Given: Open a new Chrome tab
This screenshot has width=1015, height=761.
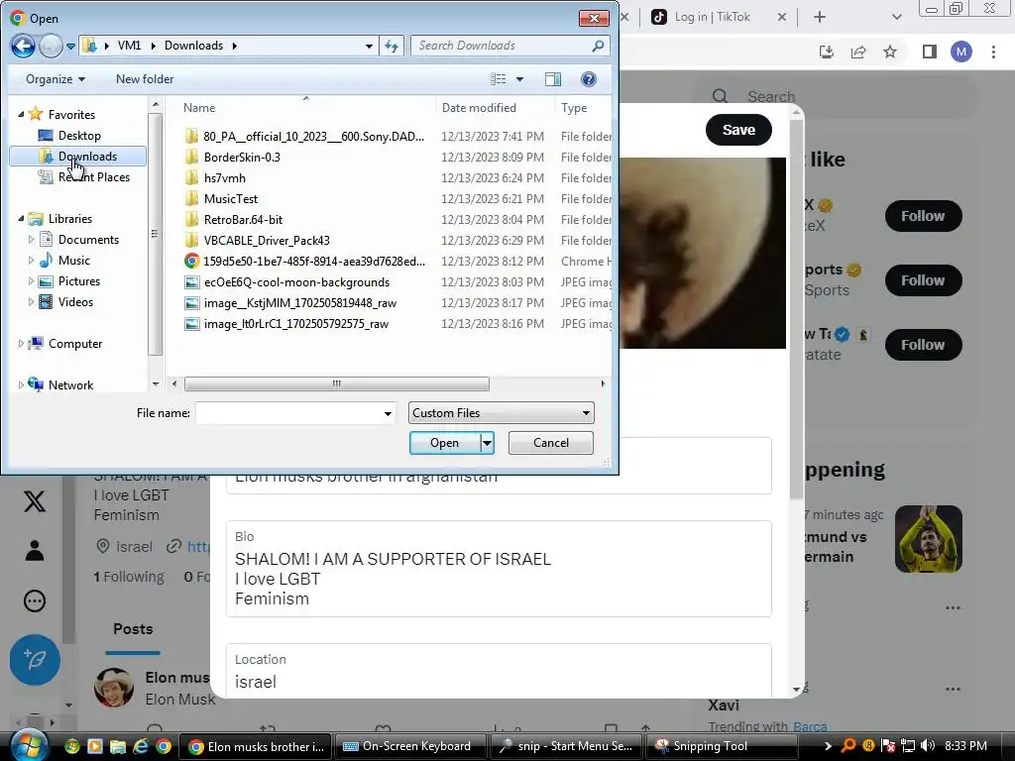Looking at the screenshot, I should (x=820, y=17).
